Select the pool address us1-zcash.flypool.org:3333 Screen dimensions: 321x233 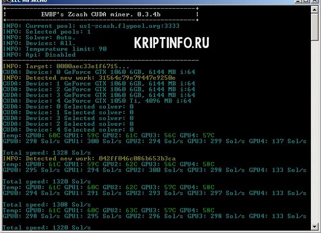[x=129, y=26]
